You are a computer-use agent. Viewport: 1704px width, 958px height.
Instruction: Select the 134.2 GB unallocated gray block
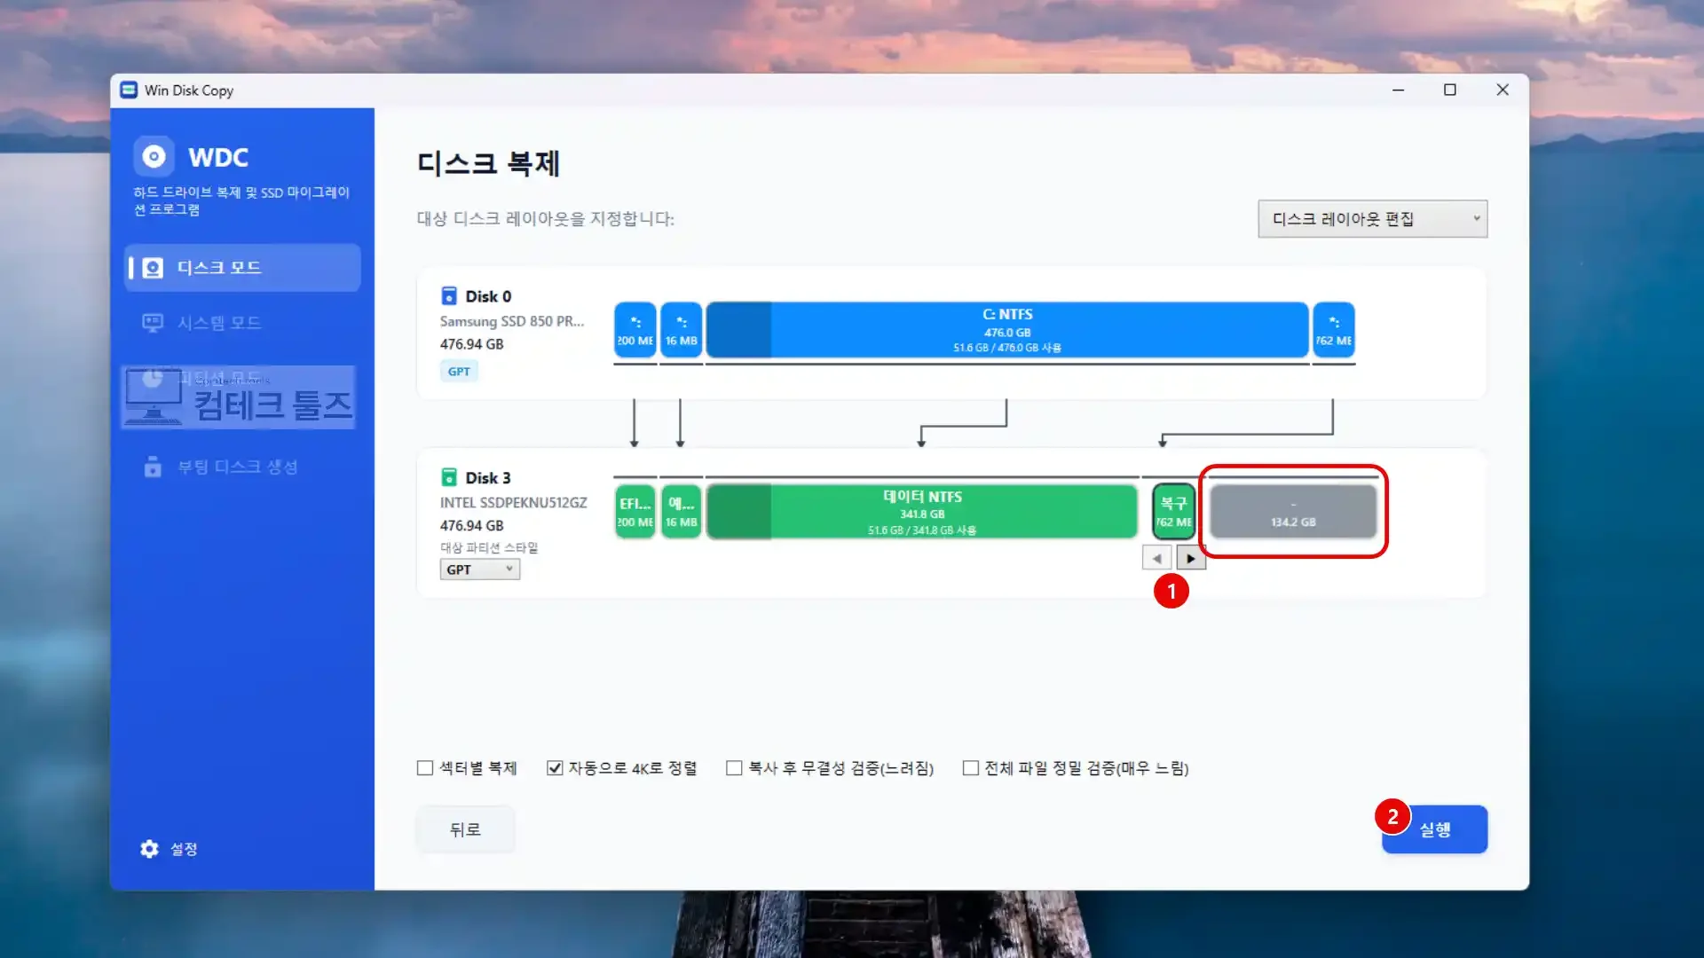1293,512
